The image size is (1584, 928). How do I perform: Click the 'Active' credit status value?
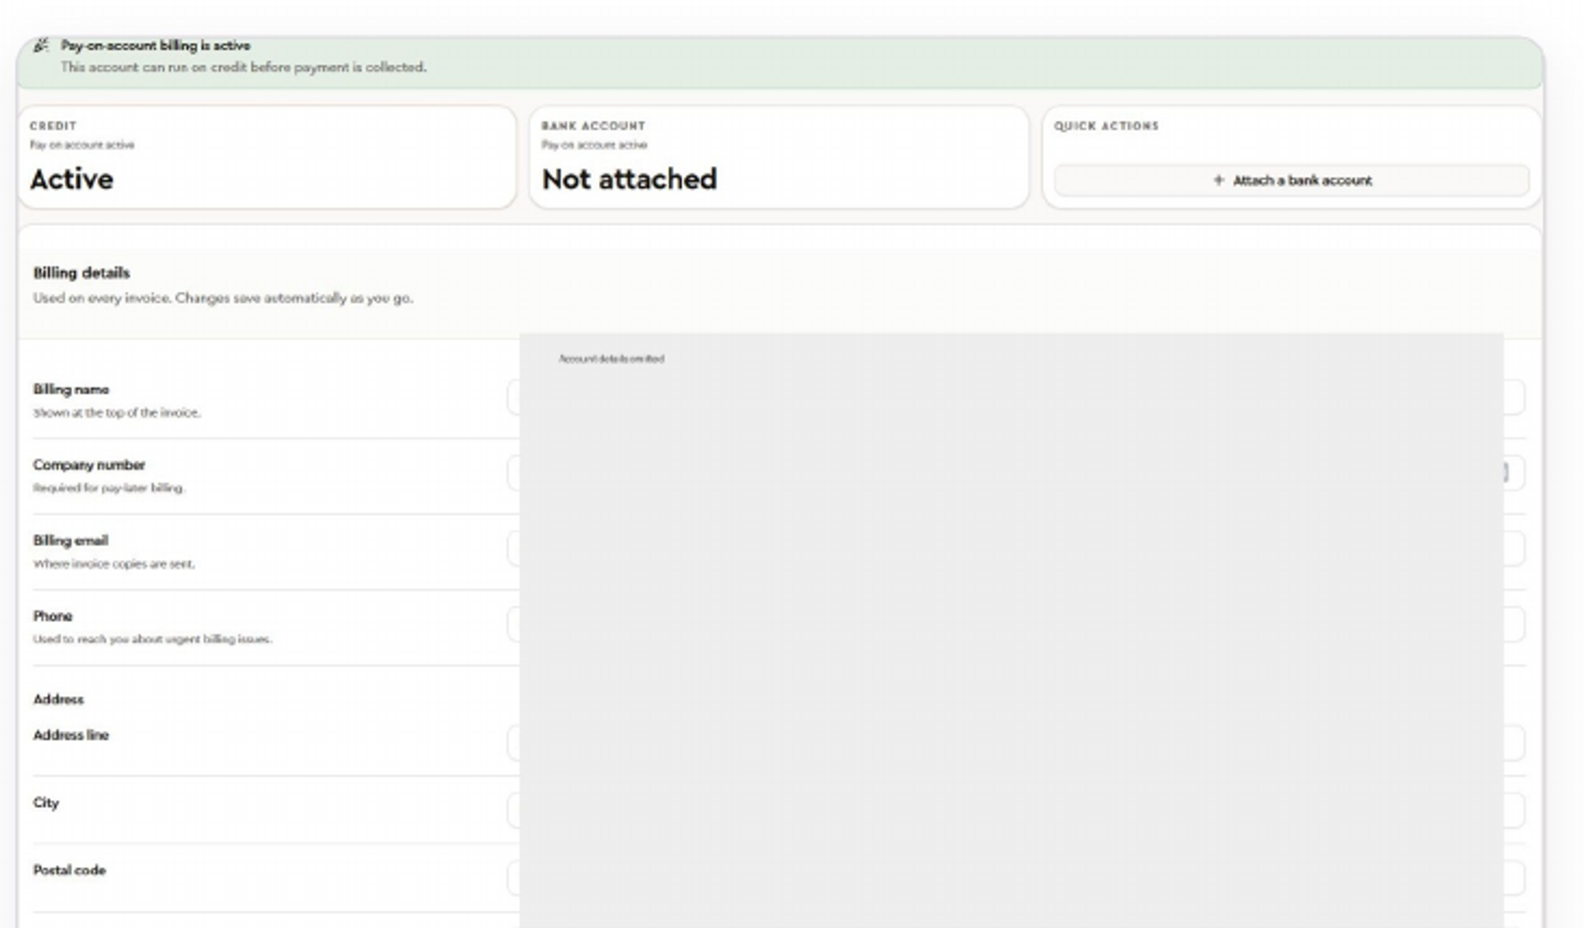click(72, 179)
